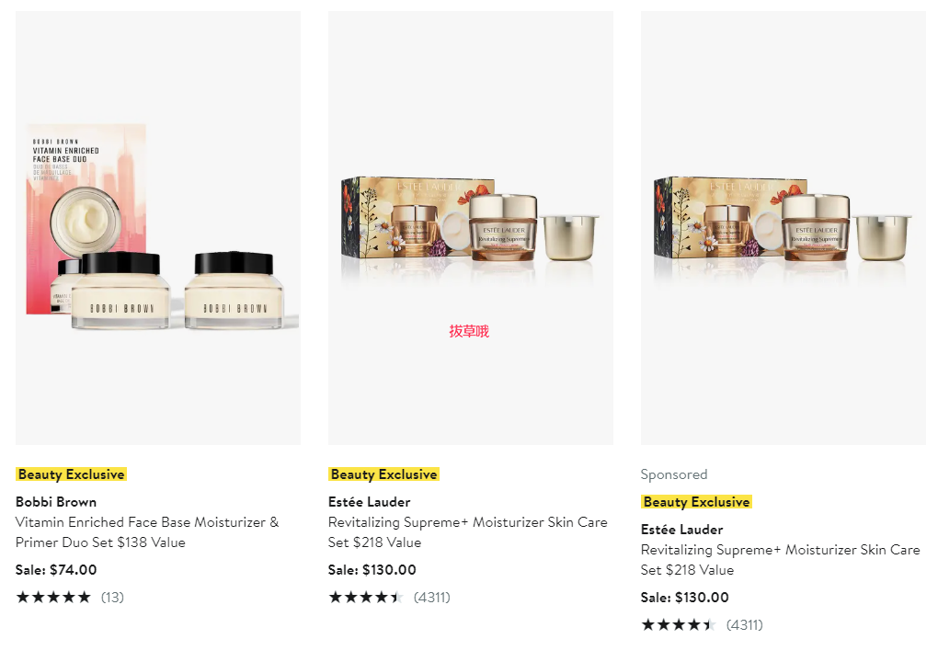The image size is (938, 662).
Task: Open the middle product's (4311) reviews count
Action: [432, 597]
